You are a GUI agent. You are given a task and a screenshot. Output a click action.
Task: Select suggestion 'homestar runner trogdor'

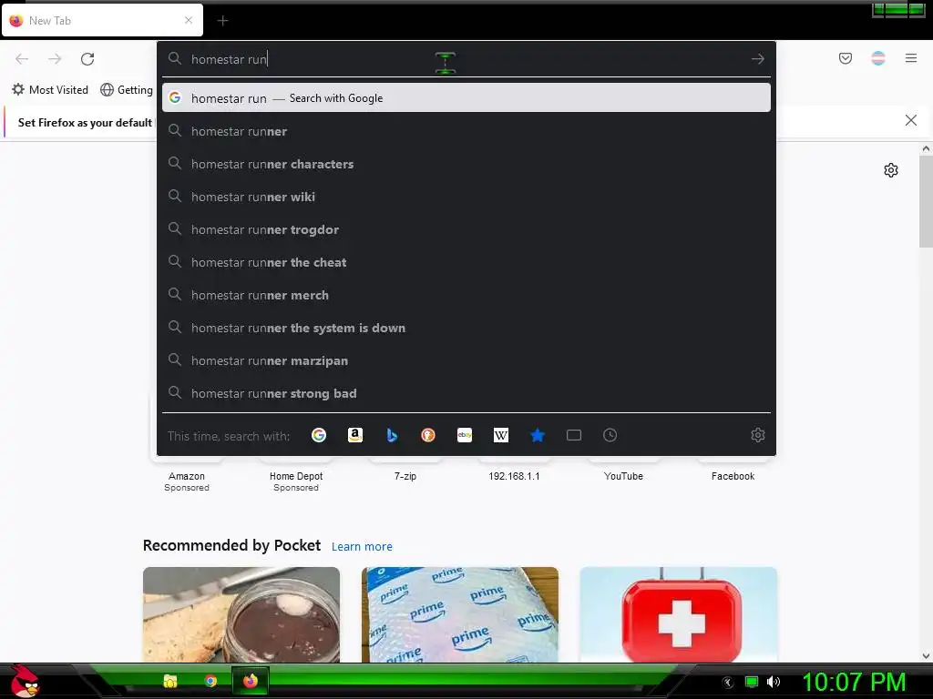[x=466, y=229]
